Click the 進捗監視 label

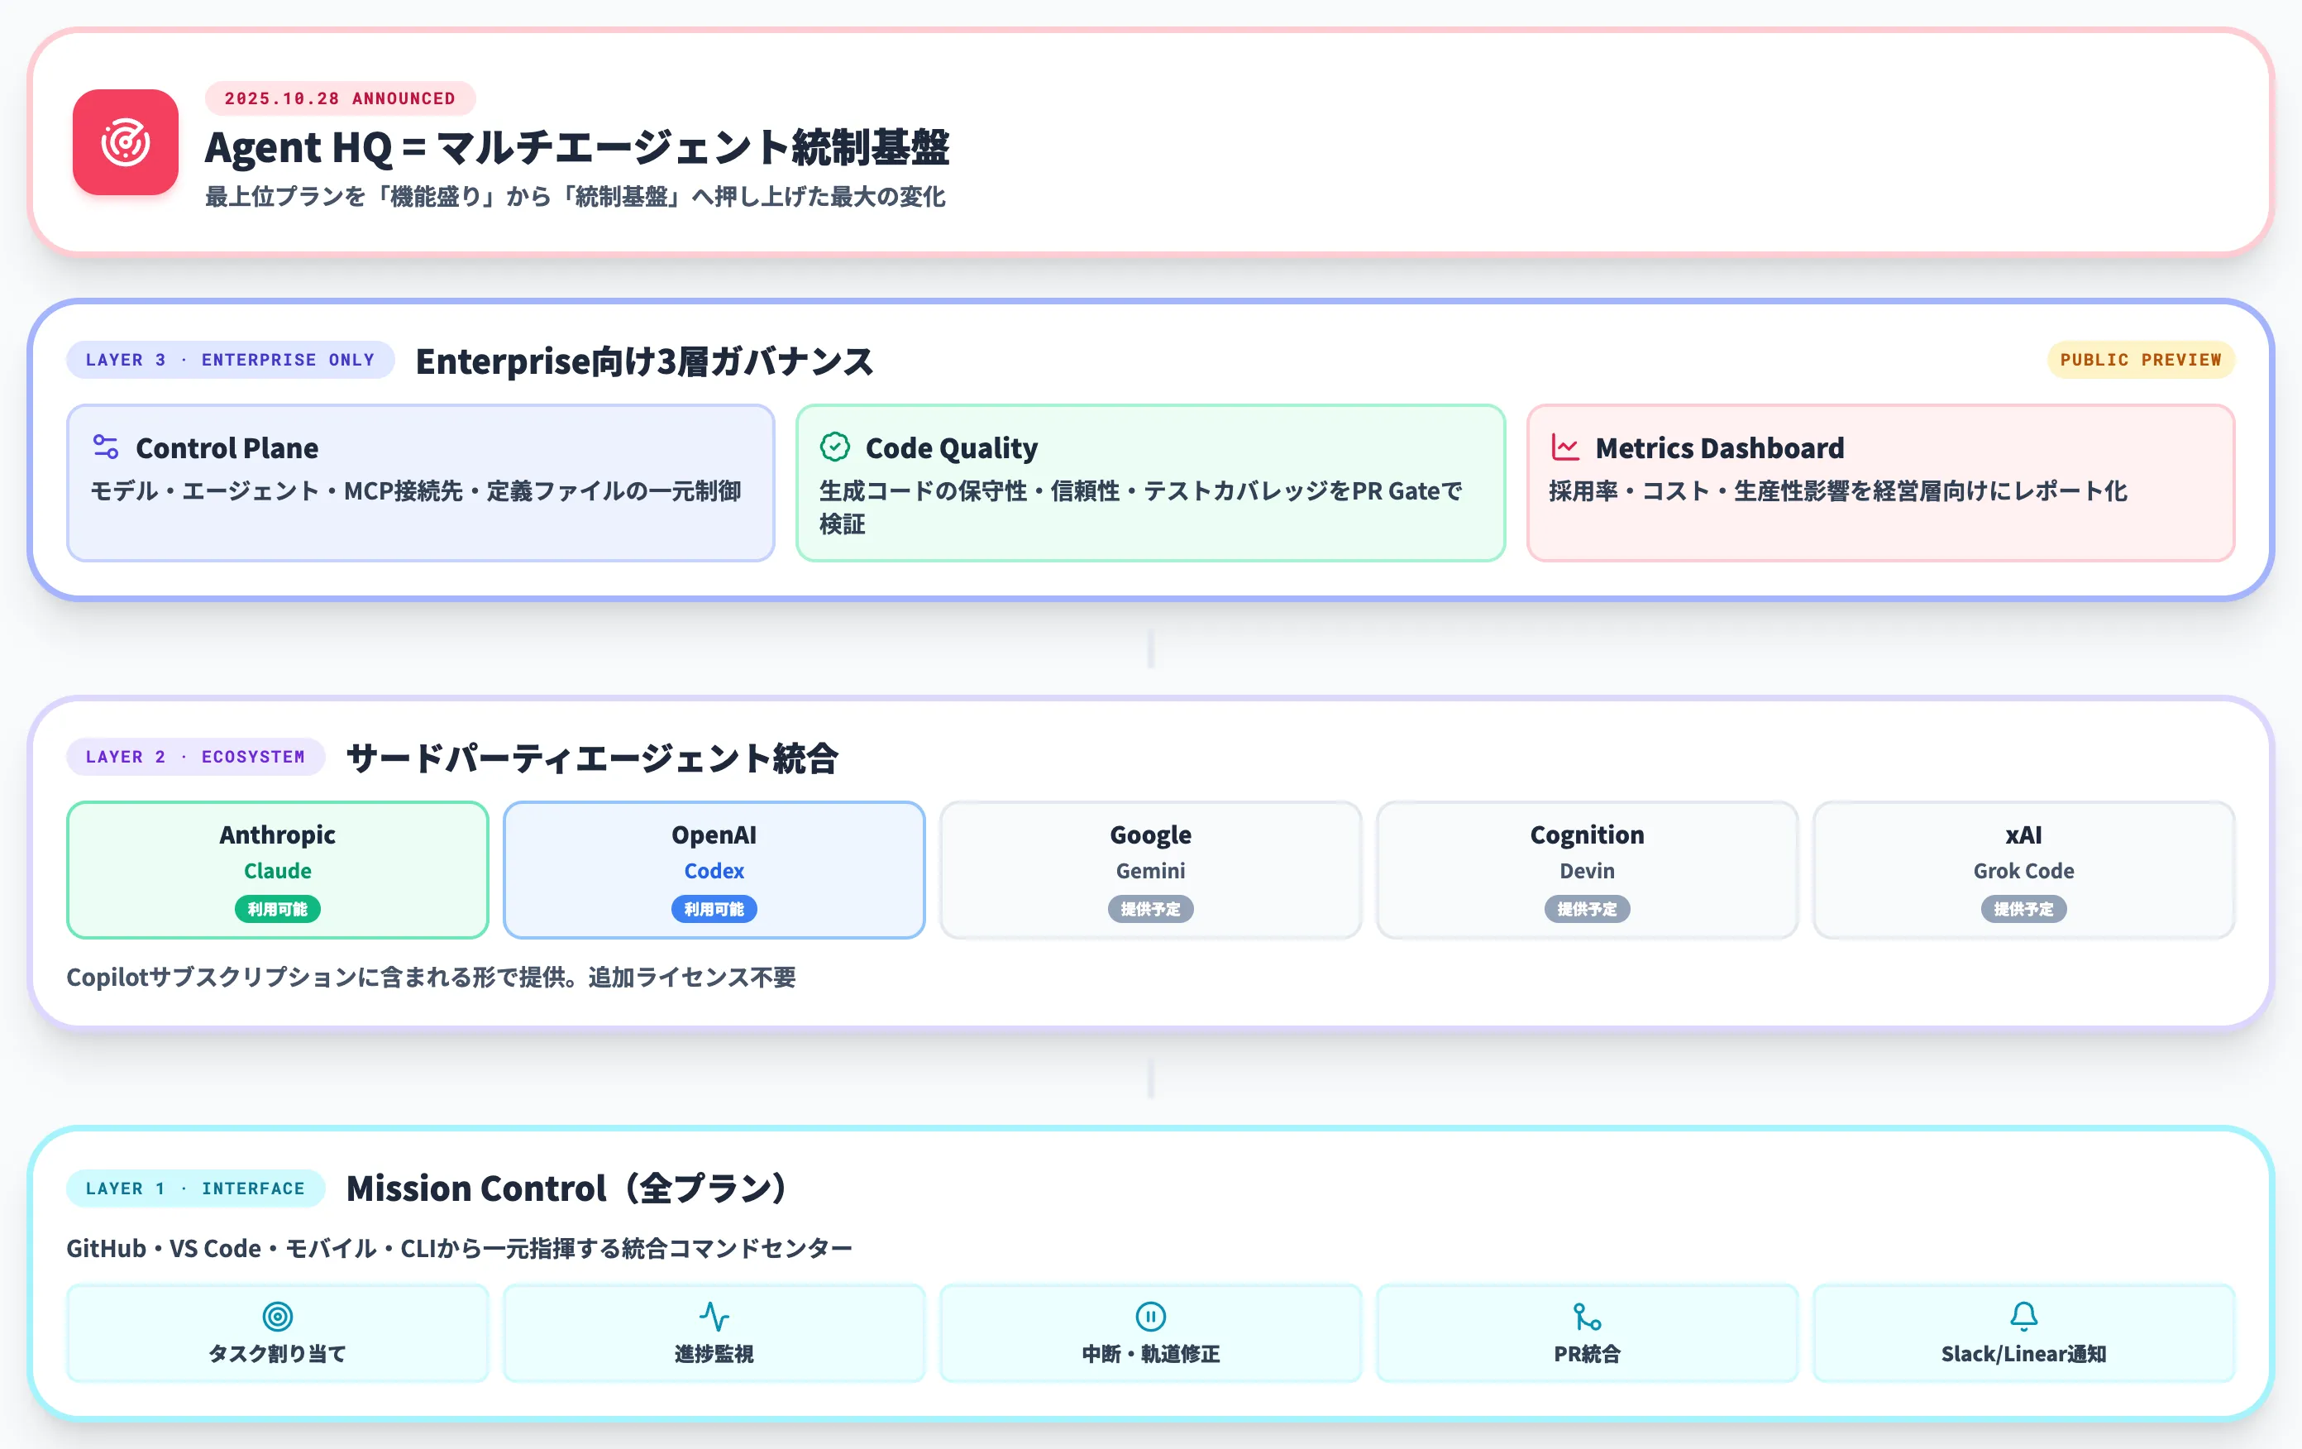pos(714,1353)
